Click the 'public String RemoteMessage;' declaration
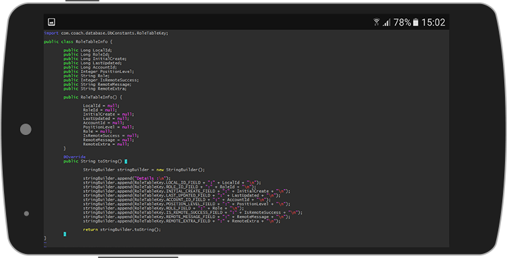This screenshot has height=258, width=507. coord(97,84)
